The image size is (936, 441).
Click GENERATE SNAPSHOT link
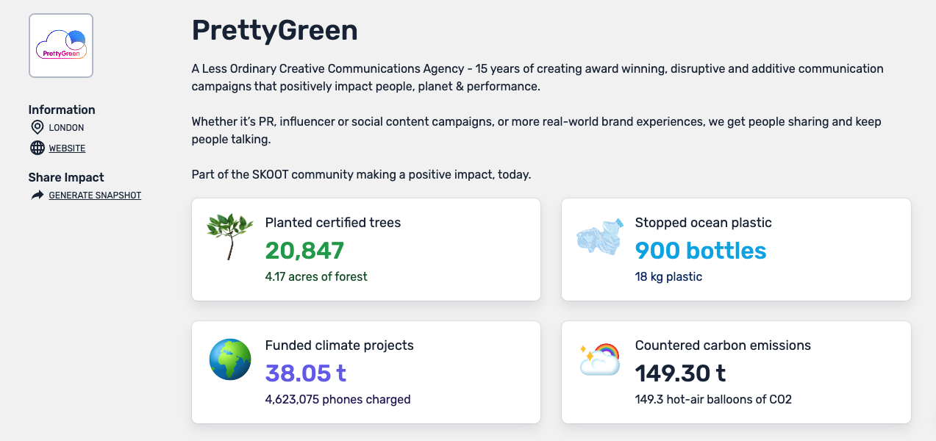pos(95,196)
